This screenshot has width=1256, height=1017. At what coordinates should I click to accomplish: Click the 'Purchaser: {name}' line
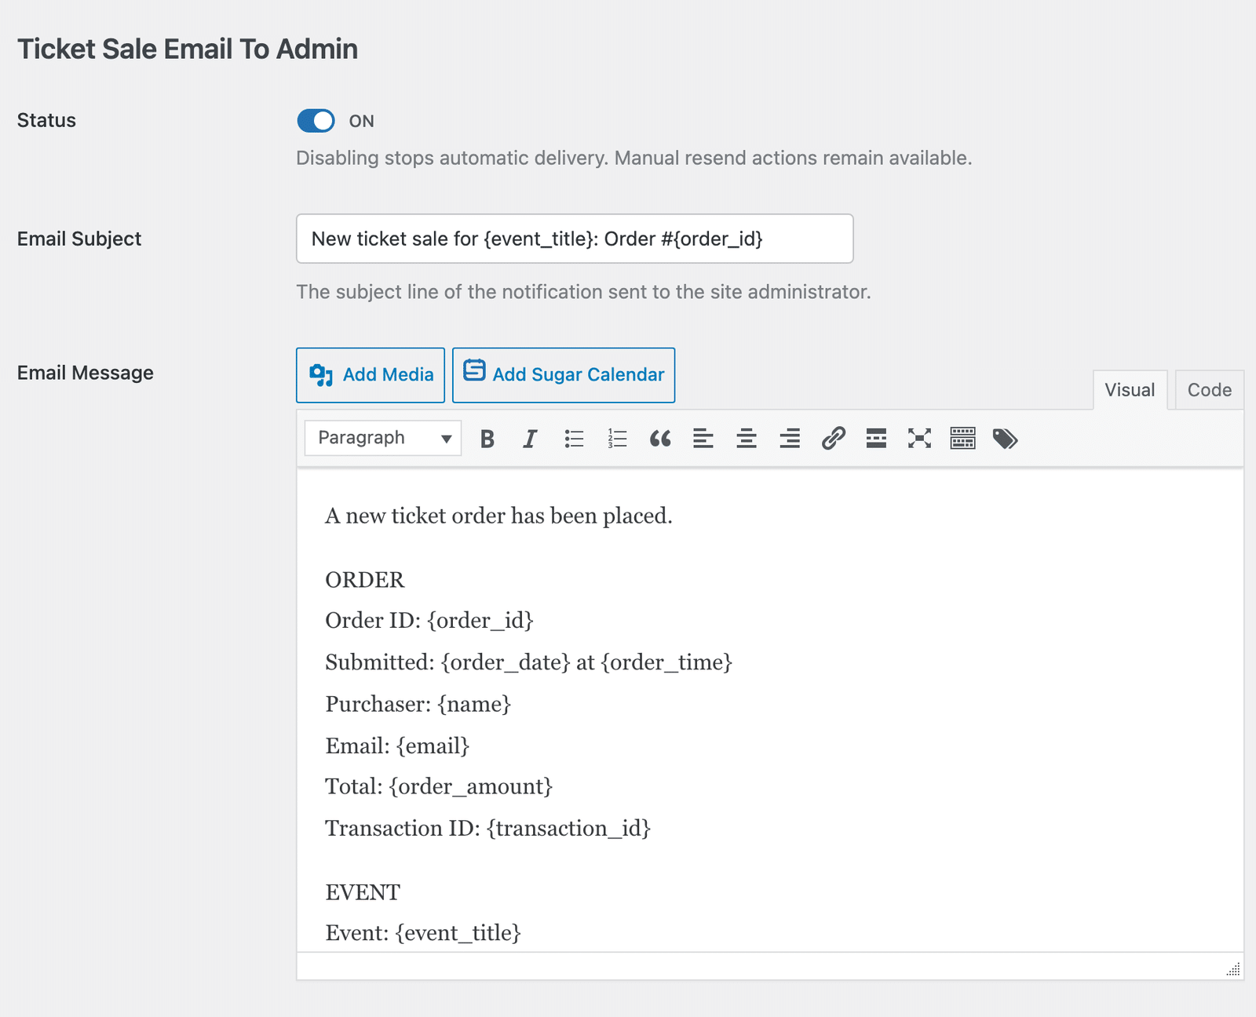418,704
